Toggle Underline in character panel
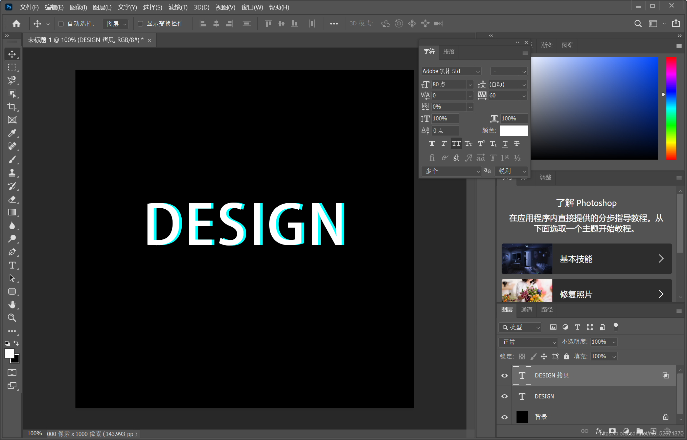This screenshot has width=687, height=440. (x=505, y=144)
